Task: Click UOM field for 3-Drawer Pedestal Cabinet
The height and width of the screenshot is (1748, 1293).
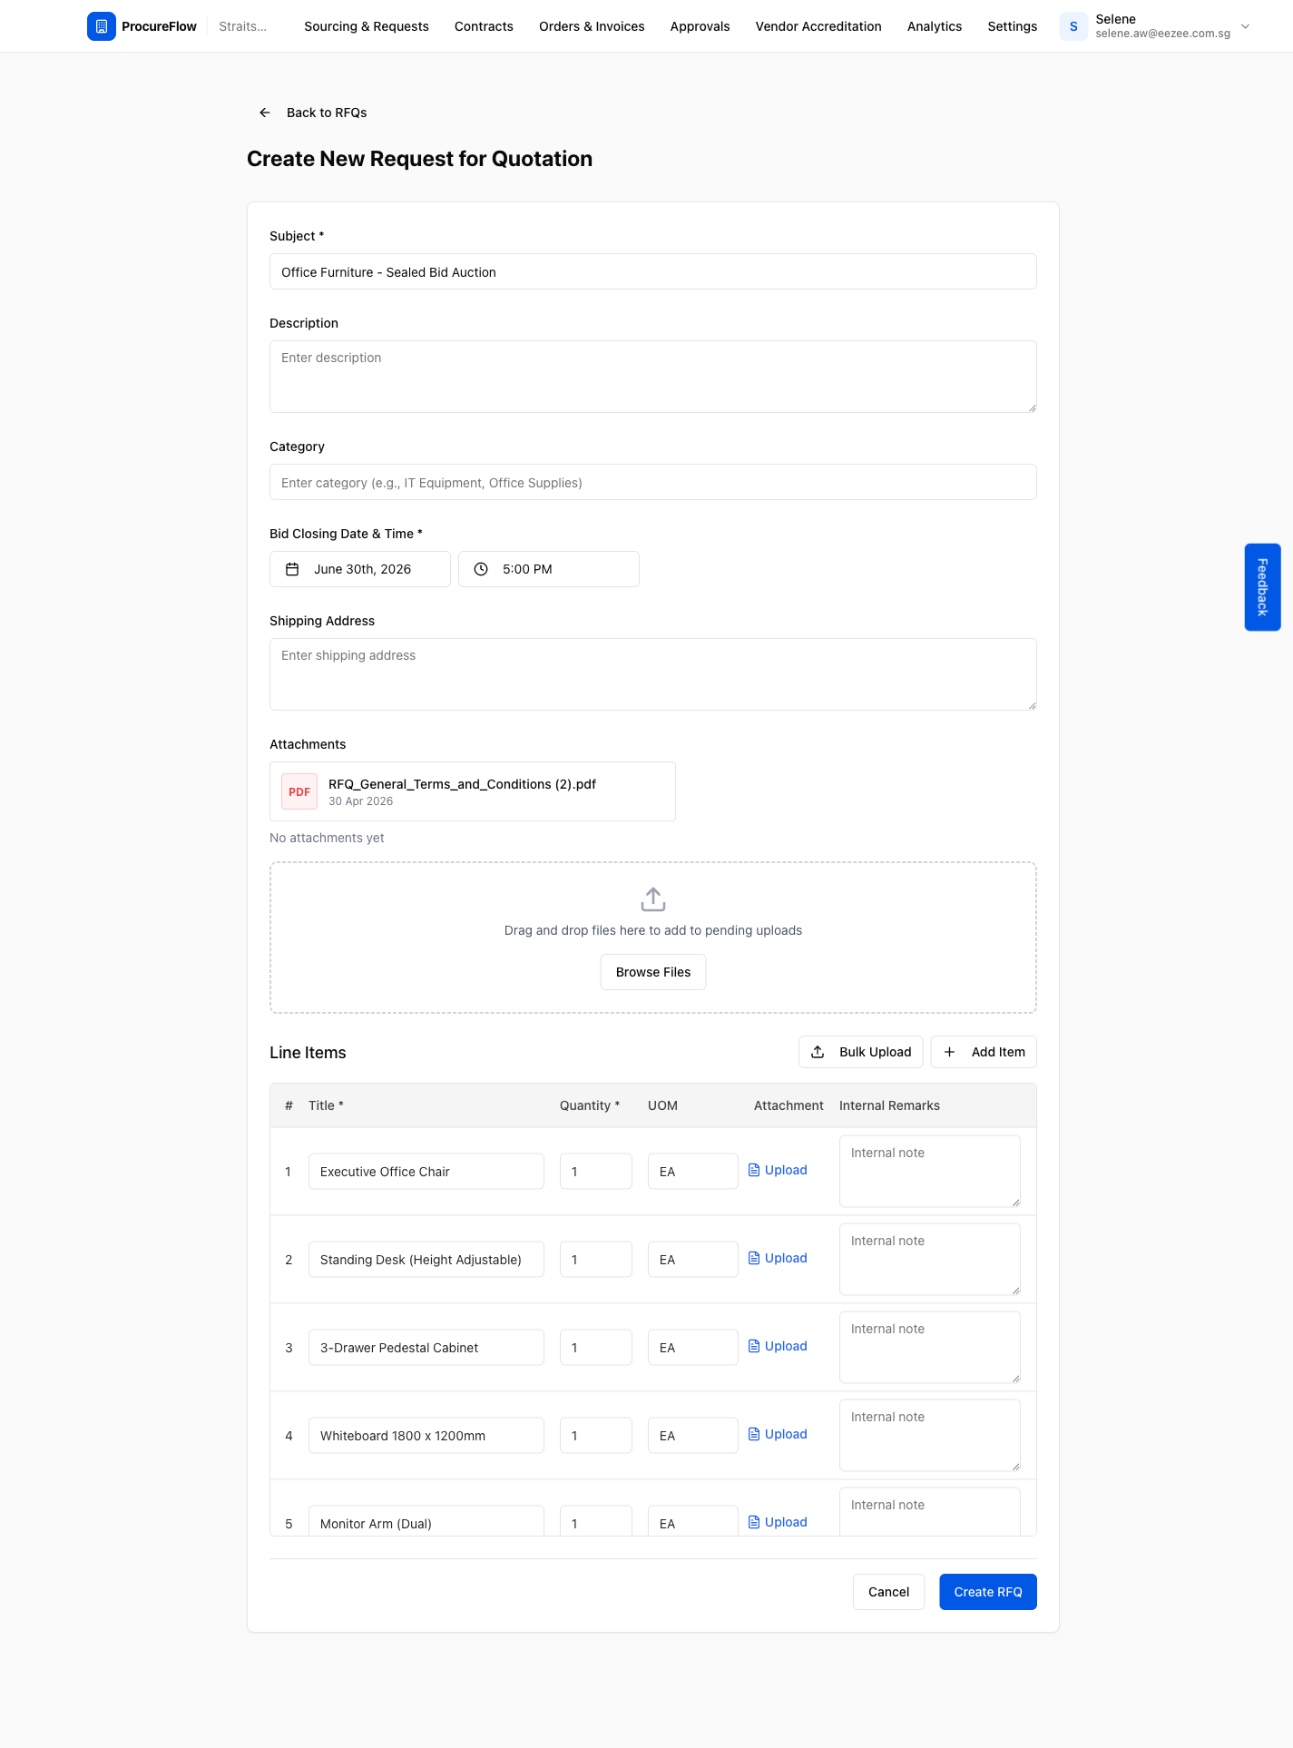Action: 693,1347
